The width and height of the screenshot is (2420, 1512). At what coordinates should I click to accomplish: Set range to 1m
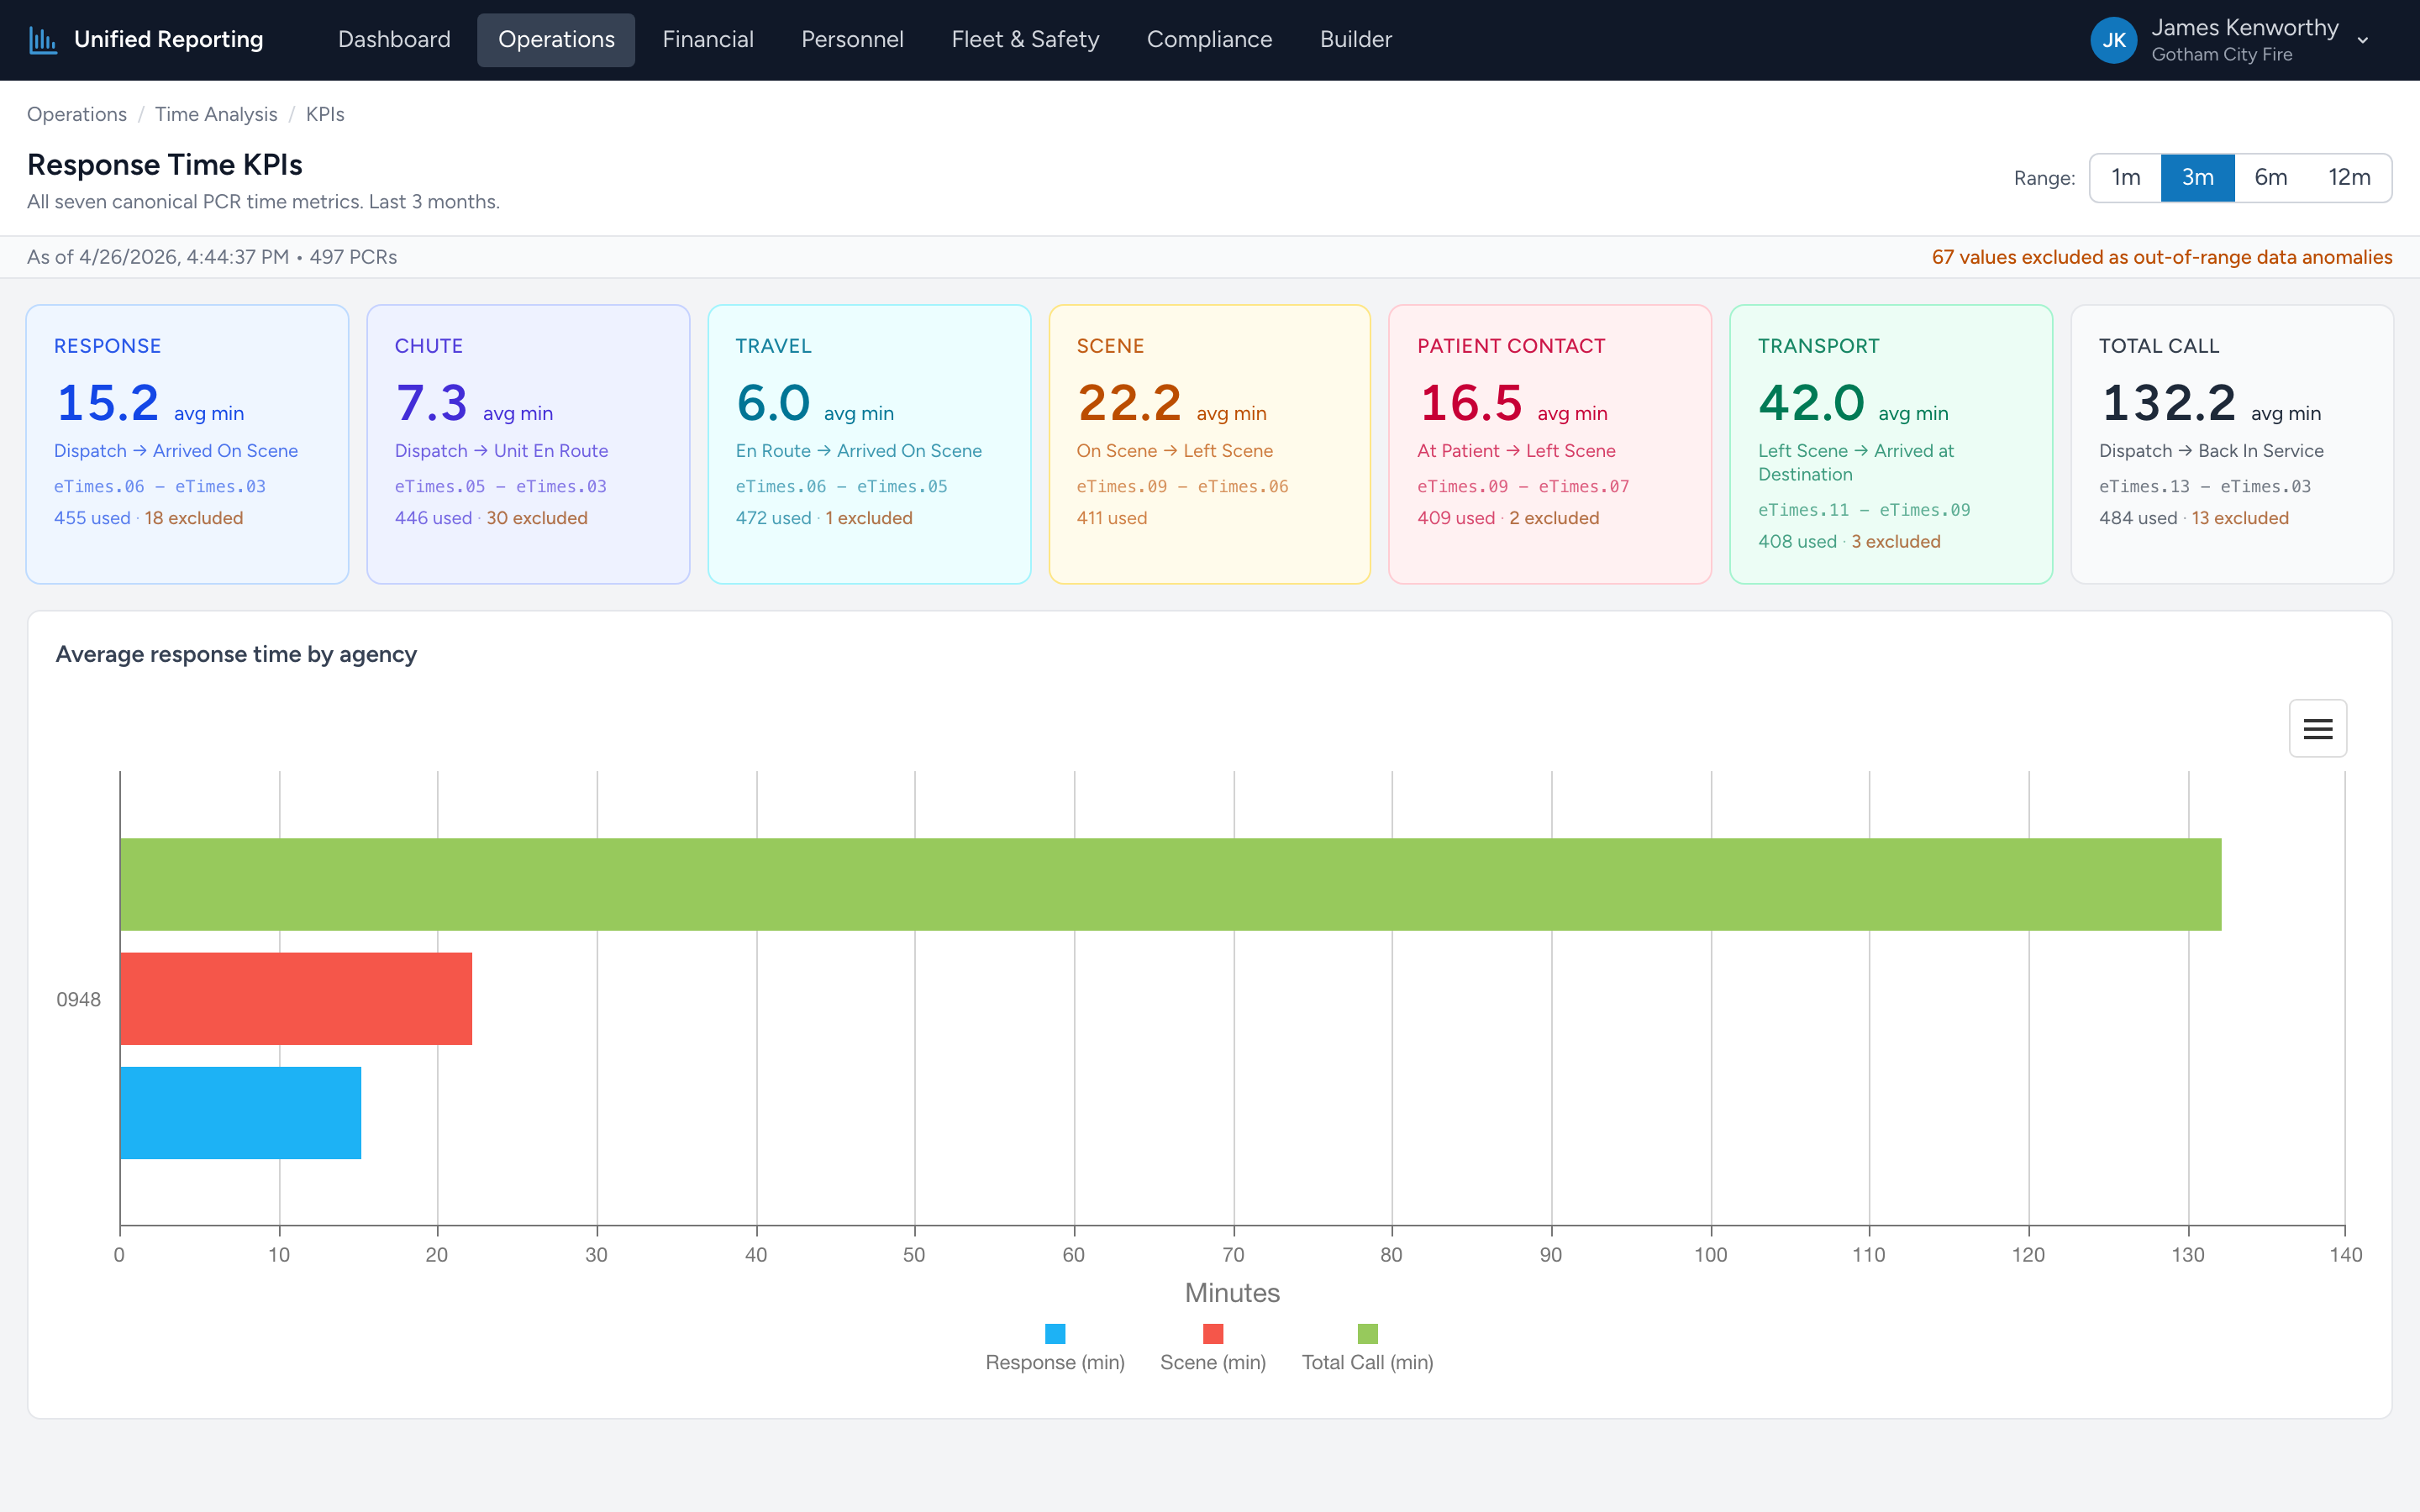[x=2125, y=178]
